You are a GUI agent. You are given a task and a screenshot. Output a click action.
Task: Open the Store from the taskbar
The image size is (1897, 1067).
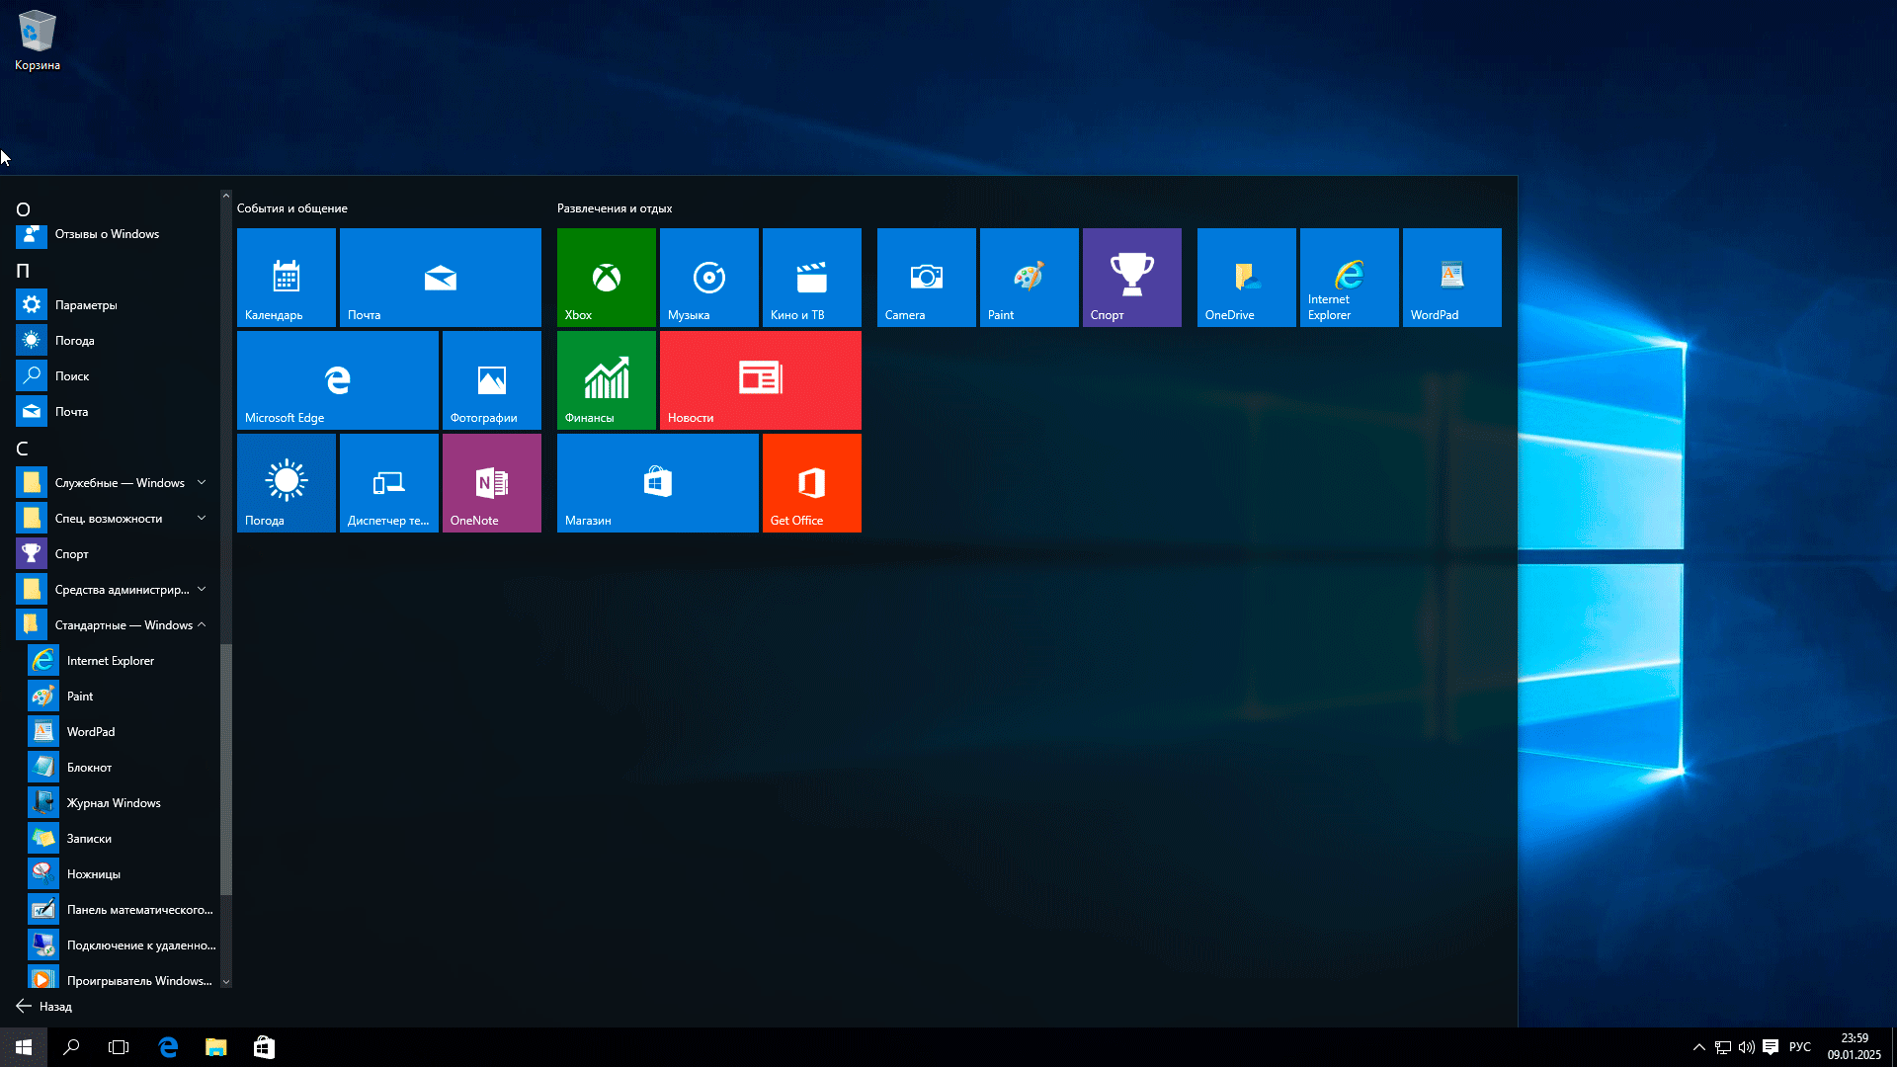(264, 1047)
